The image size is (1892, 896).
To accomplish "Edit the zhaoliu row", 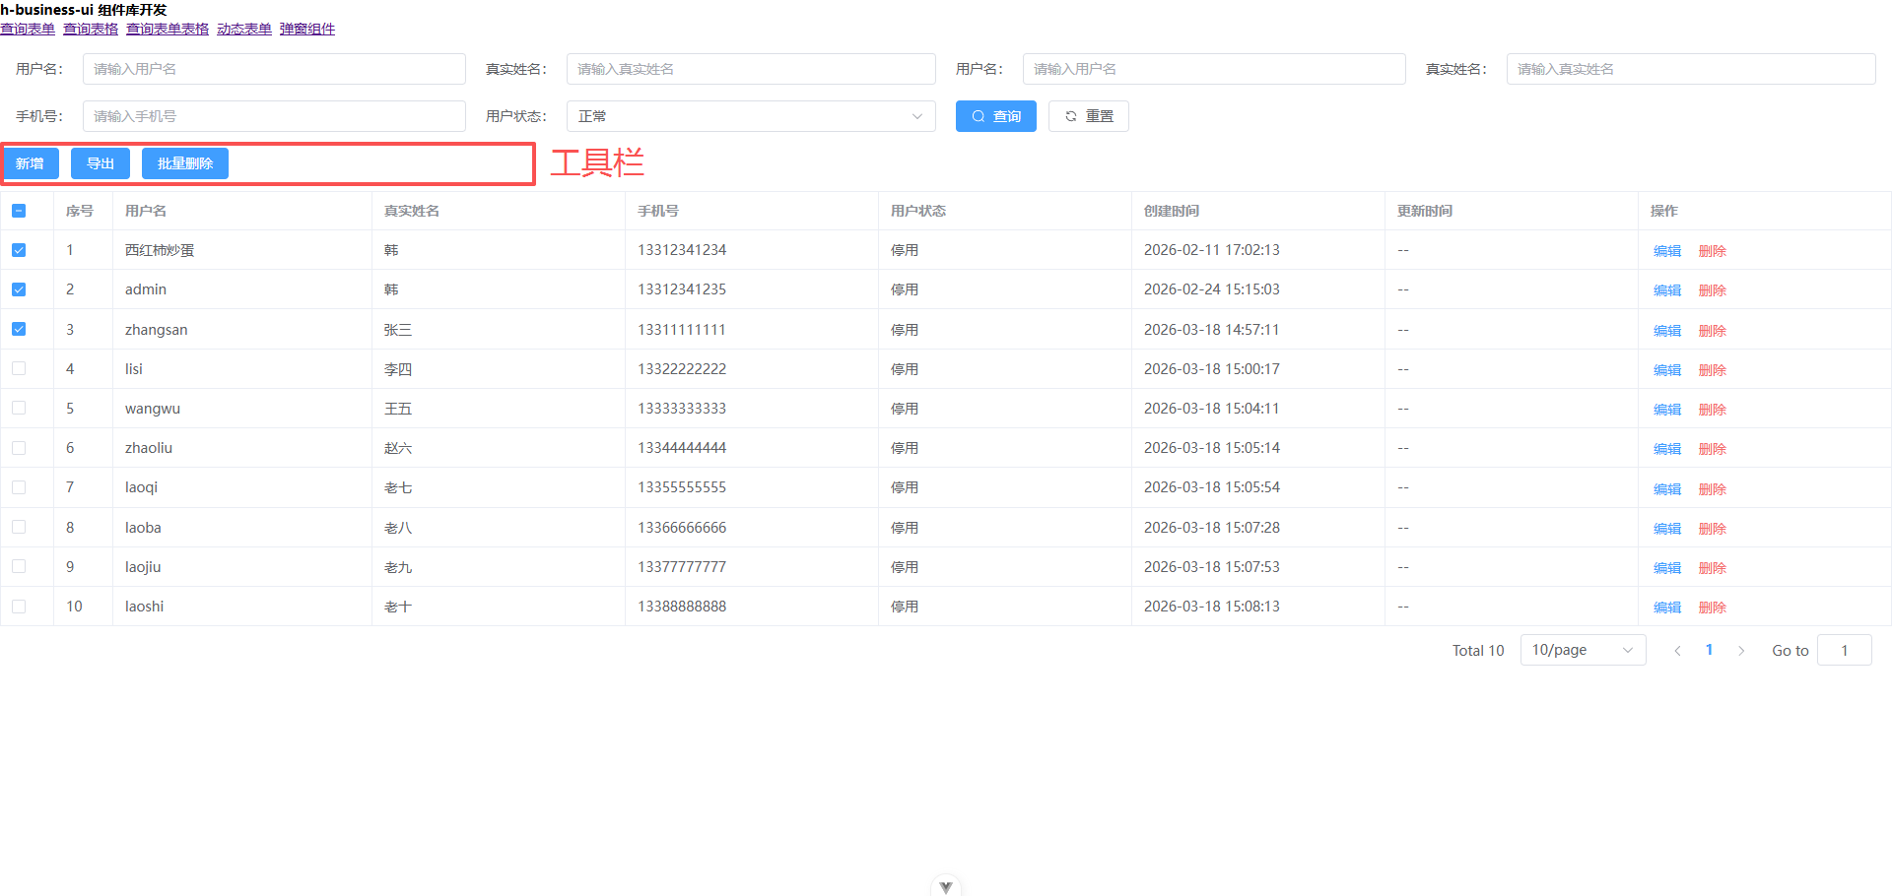I will tap(1667, 449).
